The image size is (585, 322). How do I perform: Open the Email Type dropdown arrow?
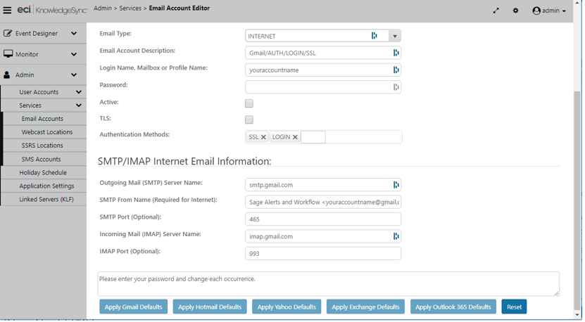[x=395, y=36]
